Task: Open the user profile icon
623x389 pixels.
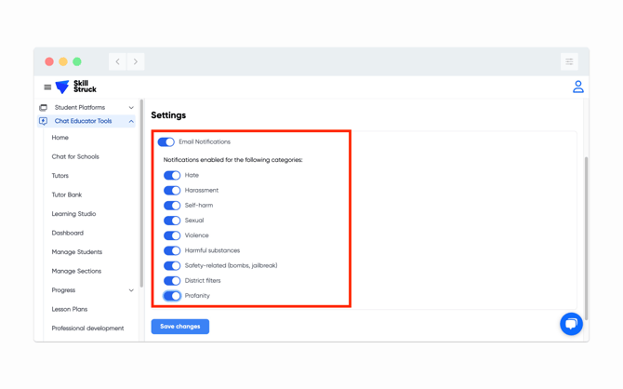Action: [577, 87]
